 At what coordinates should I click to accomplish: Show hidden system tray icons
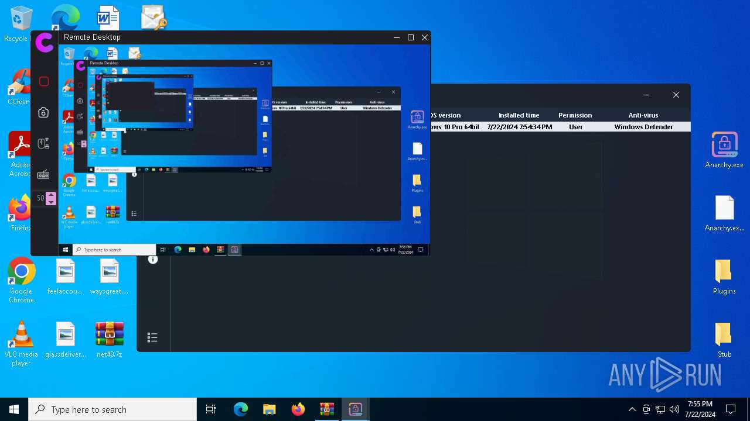[632, 409]
